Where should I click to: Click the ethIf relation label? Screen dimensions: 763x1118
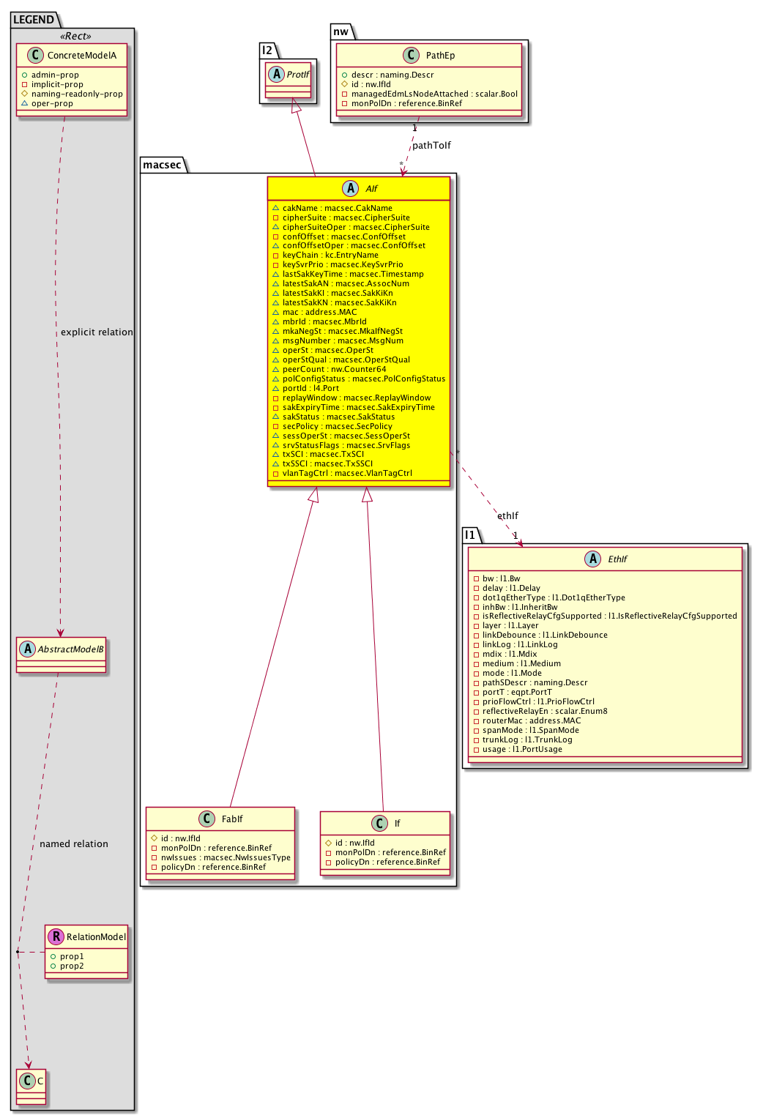(507, 515)
